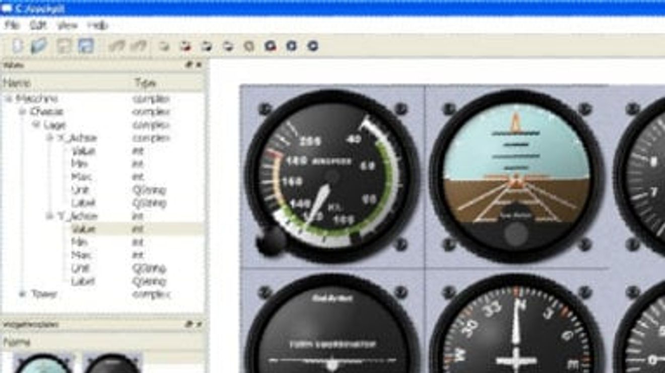Viewport: 665px width, 373px height.
Task: Open the File menu
Action: click(x=12, y=25)
